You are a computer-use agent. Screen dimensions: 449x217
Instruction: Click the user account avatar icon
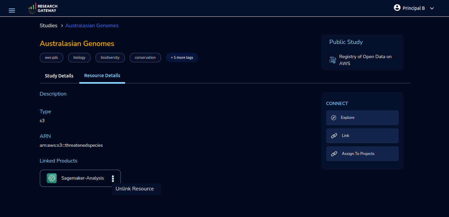click(x=397, y=8)
